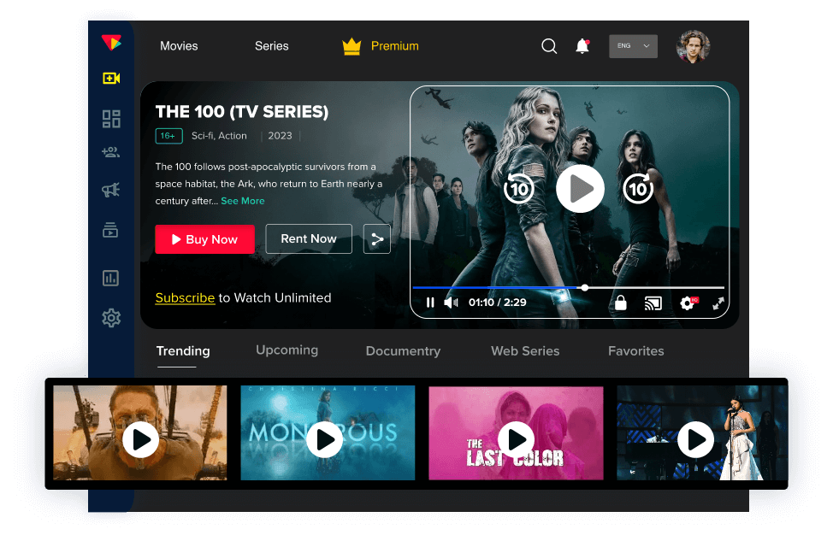Select the Trending tab

[x=183, y=351]
